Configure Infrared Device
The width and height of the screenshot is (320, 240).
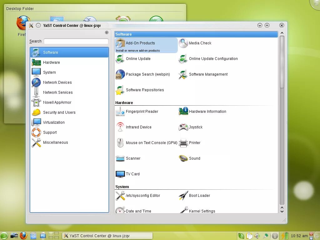(x=133, y=127)
